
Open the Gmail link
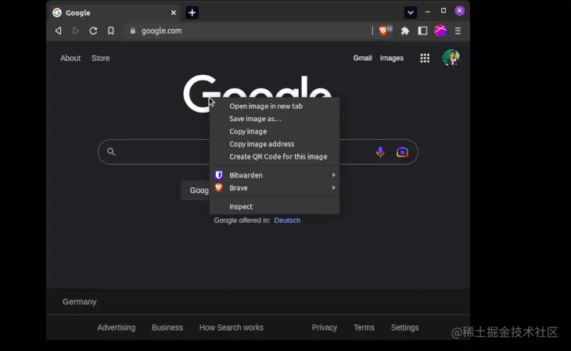pos(362,59)
